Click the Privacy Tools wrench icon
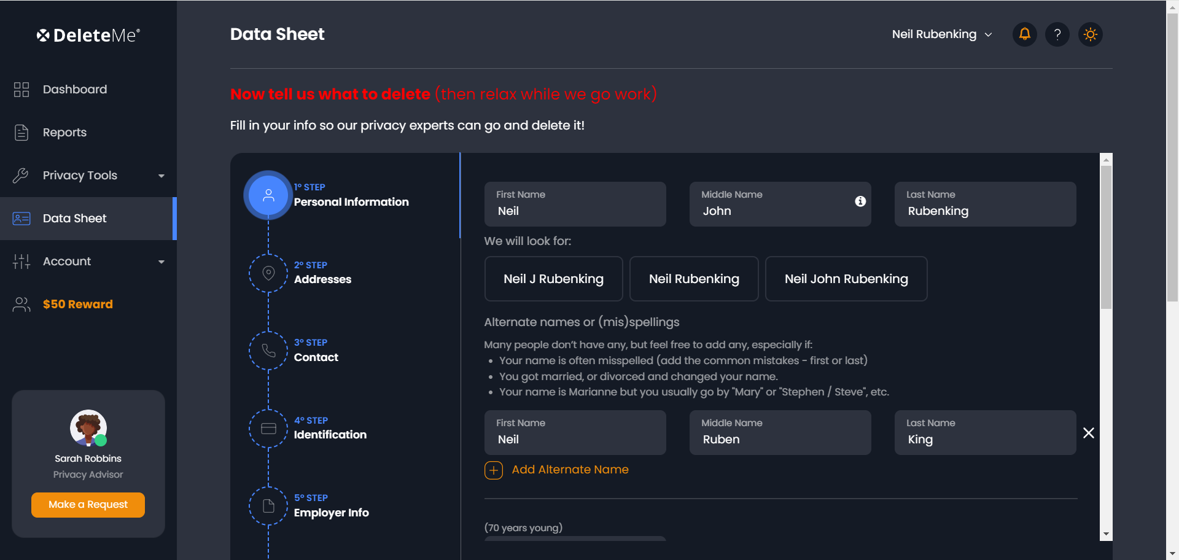Screen dimensions: 1179x560 tap(21, 176)
